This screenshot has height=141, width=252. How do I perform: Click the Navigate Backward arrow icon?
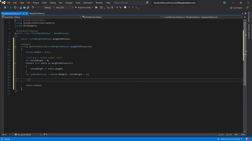[x=5, y=7]
